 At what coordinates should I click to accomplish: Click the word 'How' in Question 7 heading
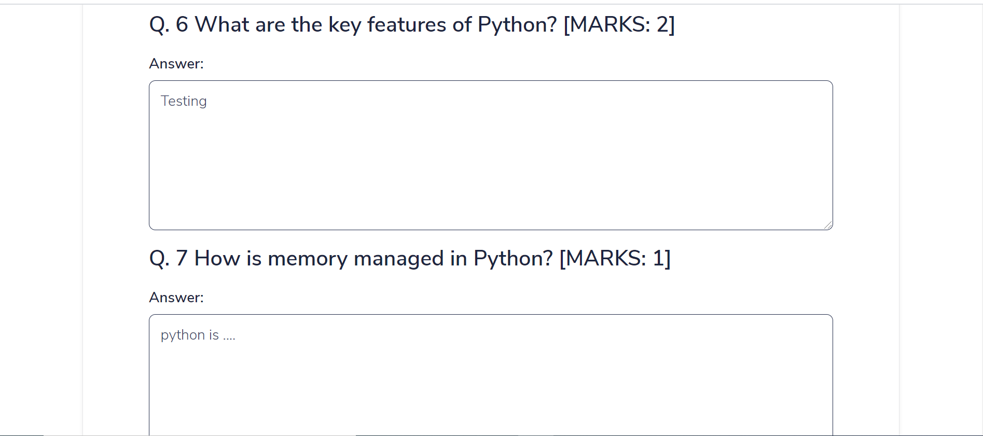217,259
